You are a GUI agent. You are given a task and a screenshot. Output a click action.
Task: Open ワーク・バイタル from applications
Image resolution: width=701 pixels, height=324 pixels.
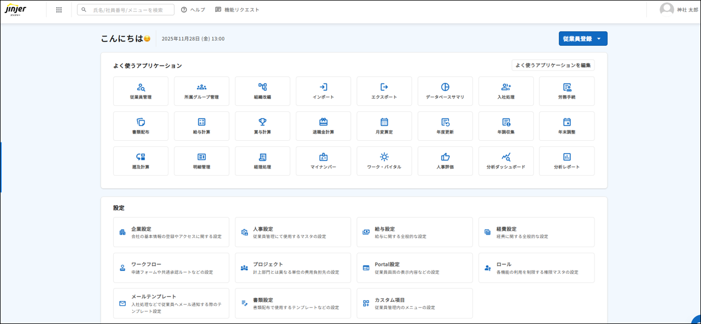[384, 161]
